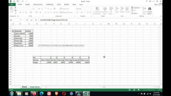171x96 pixels.
Task: Click Decrease Decimal icon
Action: pos(90,13)
